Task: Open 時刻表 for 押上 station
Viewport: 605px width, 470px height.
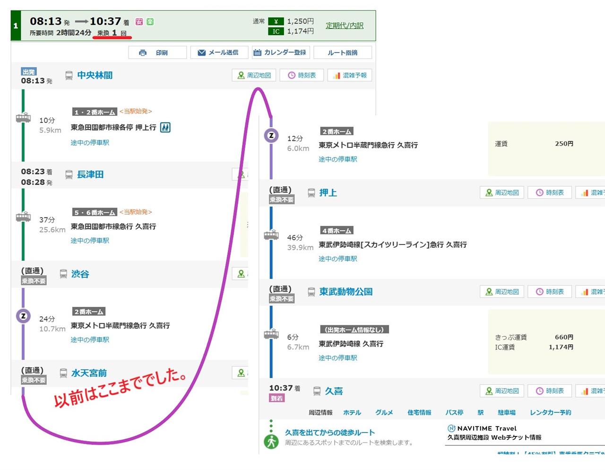Action: (550, 192)
